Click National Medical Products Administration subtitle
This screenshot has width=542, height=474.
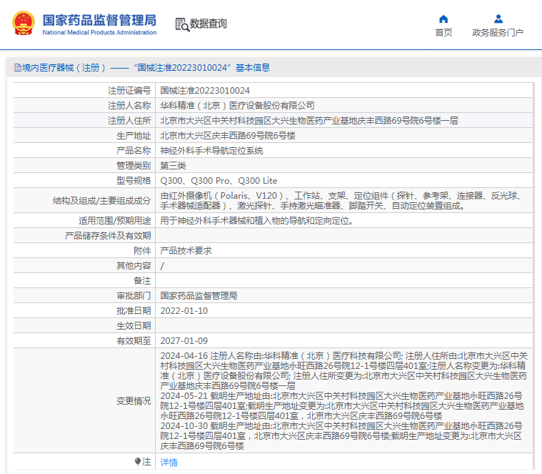pos(99,32)
